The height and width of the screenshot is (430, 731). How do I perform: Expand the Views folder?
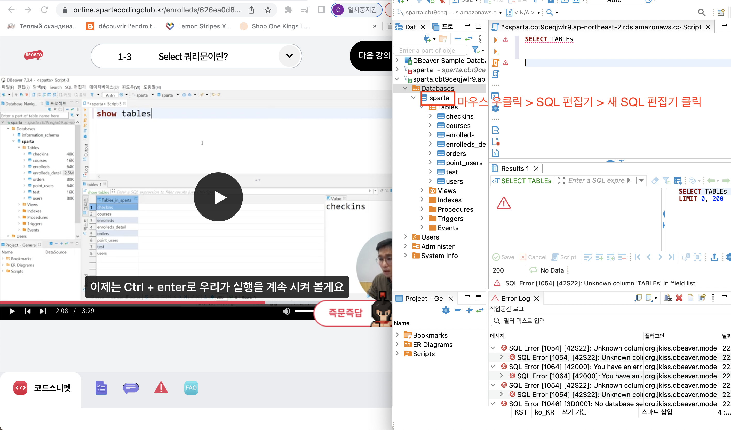point(422,190)
